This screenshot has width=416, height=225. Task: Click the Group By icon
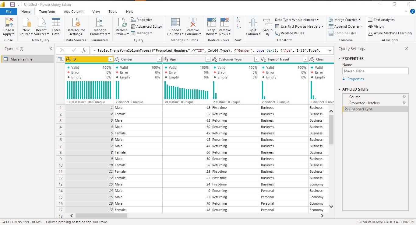coord(267,22)
